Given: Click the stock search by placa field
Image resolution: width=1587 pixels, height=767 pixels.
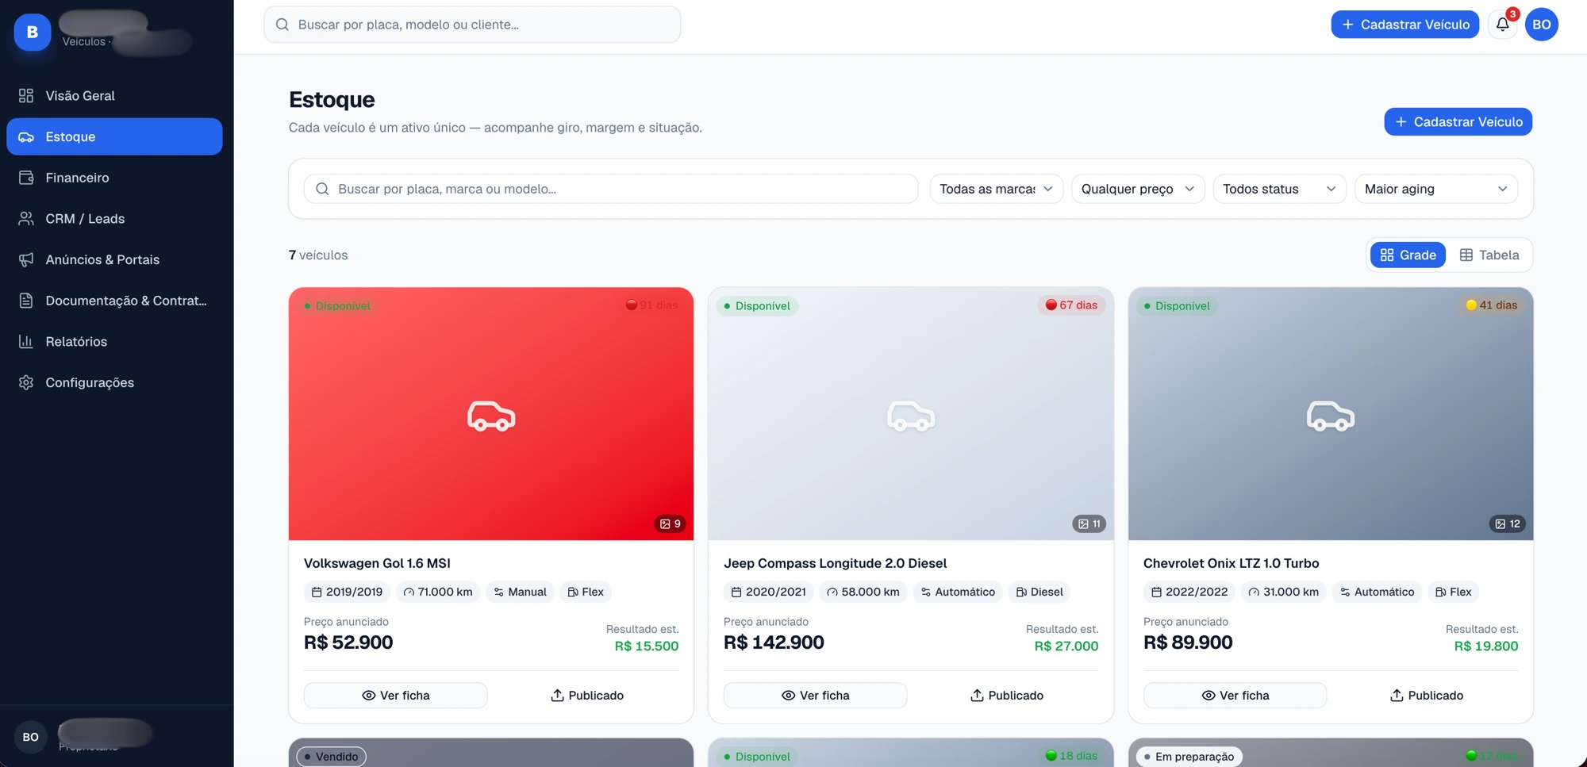Looking at the screenshot, I should (611, 189).
